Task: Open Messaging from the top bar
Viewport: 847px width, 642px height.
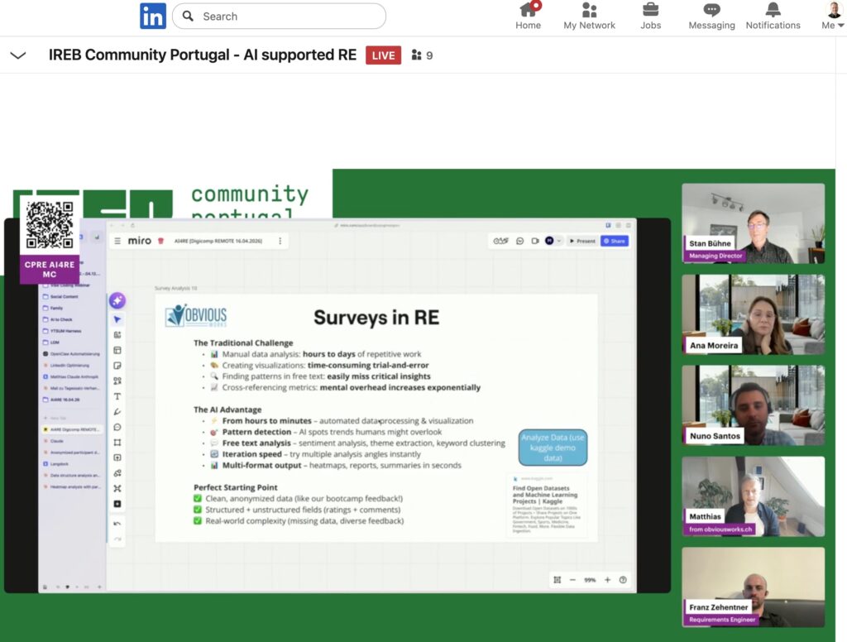Action: pyautogui.click(x=711, y=17)
